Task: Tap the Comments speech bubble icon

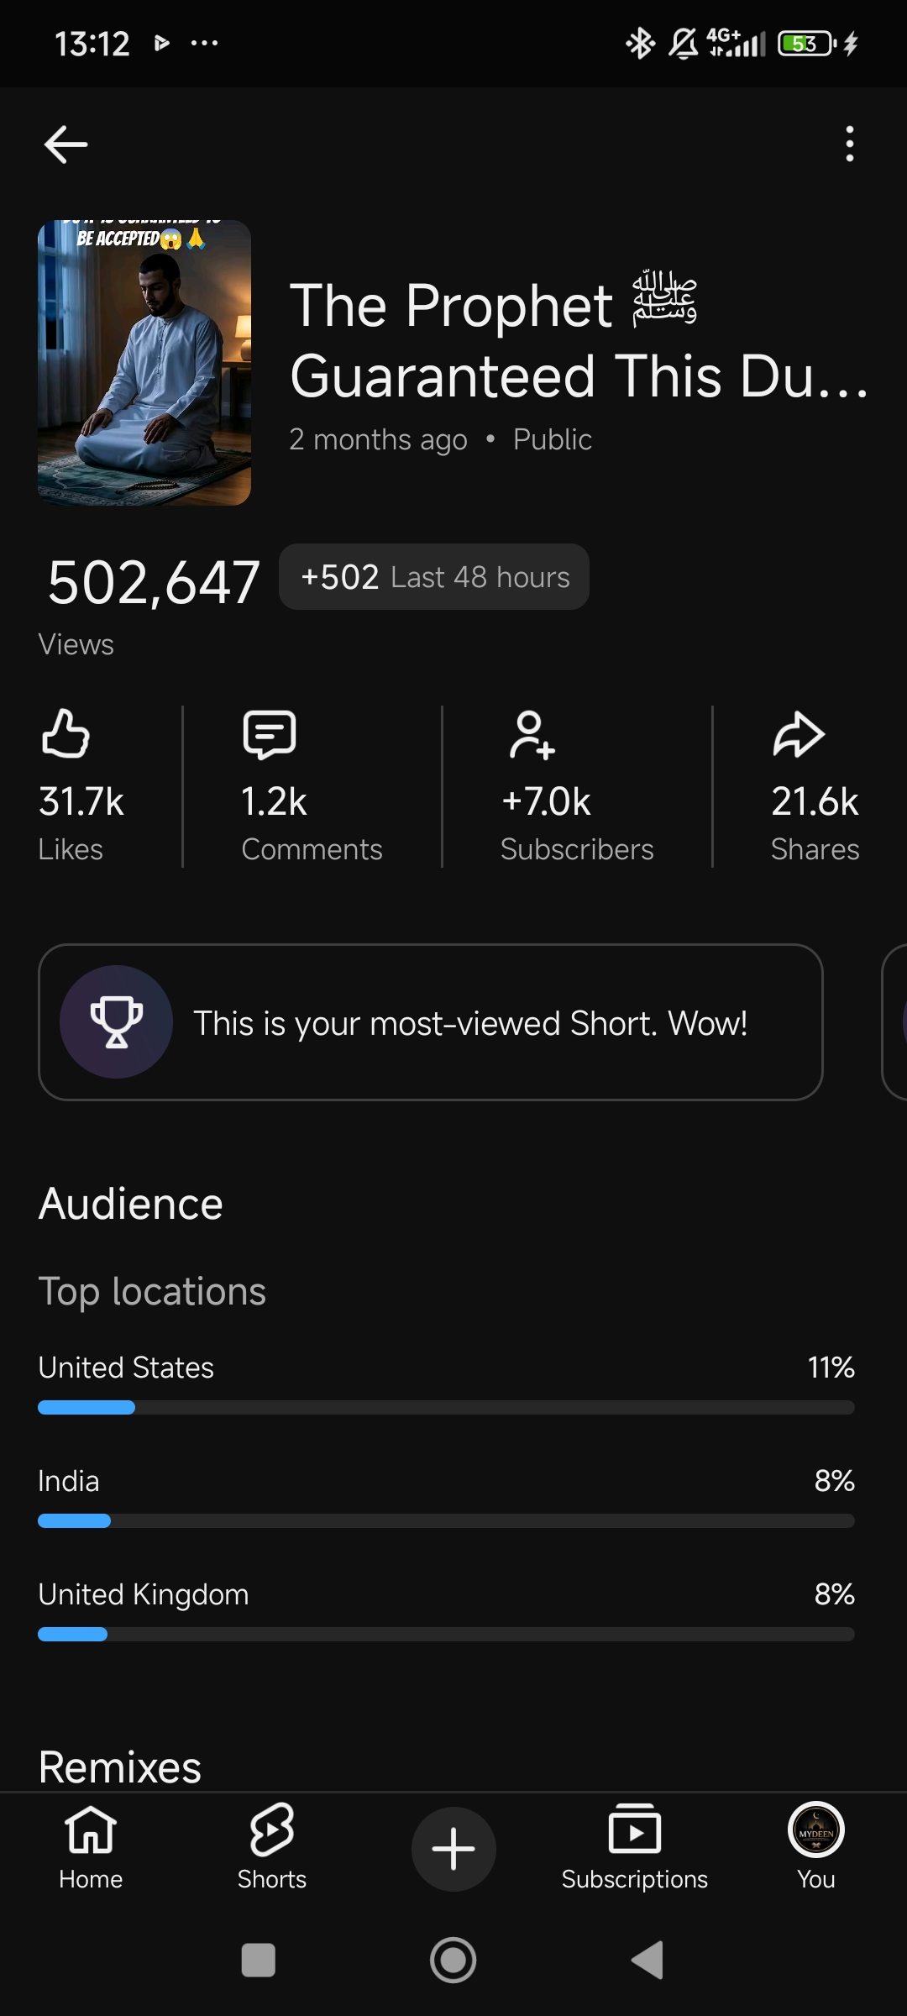Action: [x=270, y=734]
